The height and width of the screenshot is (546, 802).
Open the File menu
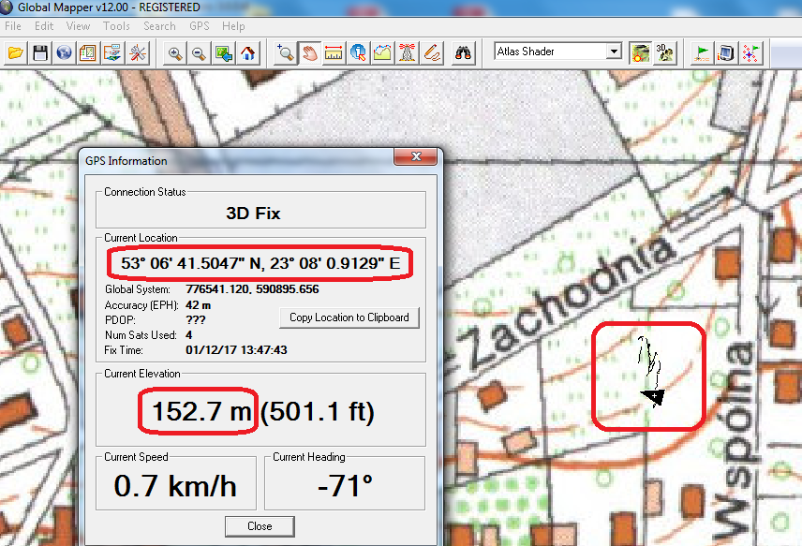coord(13,26)
